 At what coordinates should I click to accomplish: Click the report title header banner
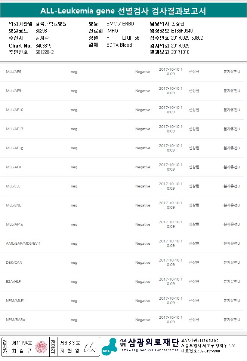123,11
